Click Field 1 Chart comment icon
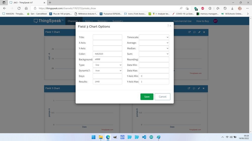This screenshot has width=252, height=141. (x=195, y=32)
